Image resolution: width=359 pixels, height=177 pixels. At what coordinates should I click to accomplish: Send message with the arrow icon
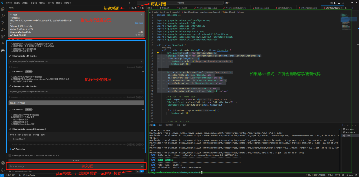tap(142, 166)
